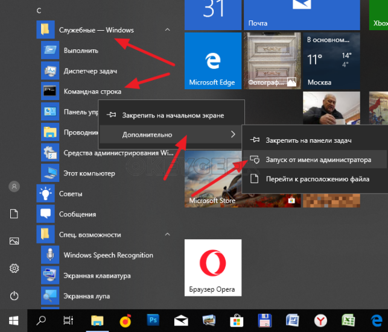The height and width of the screenshot is (332, 388).
Task: Open the Браузер Opera tile
Action: tap(213, 268)
